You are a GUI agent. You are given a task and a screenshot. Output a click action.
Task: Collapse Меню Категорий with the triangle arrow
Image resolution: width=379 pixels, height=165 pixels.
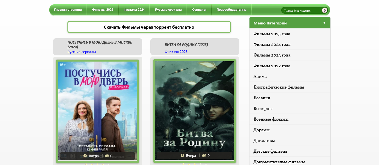324,23
